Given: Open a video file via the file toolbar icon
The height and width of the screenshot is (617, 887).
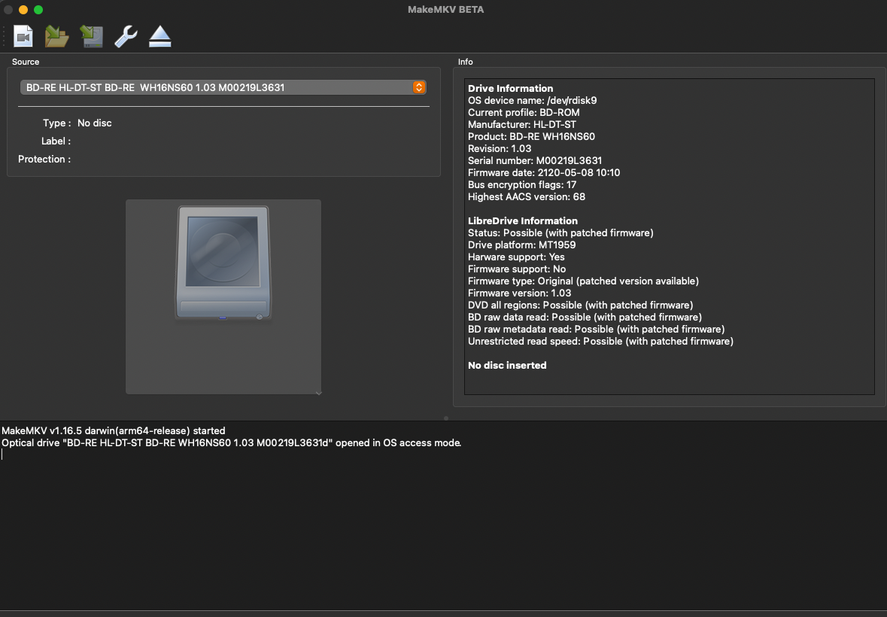Looking at the screenshot, I should [x=23, y=35].
